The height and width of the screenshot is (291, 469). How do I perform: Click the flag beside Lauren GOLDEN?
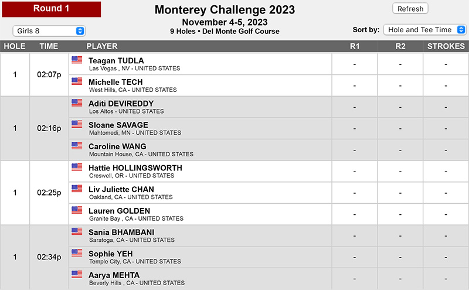[x=77, y=210]
